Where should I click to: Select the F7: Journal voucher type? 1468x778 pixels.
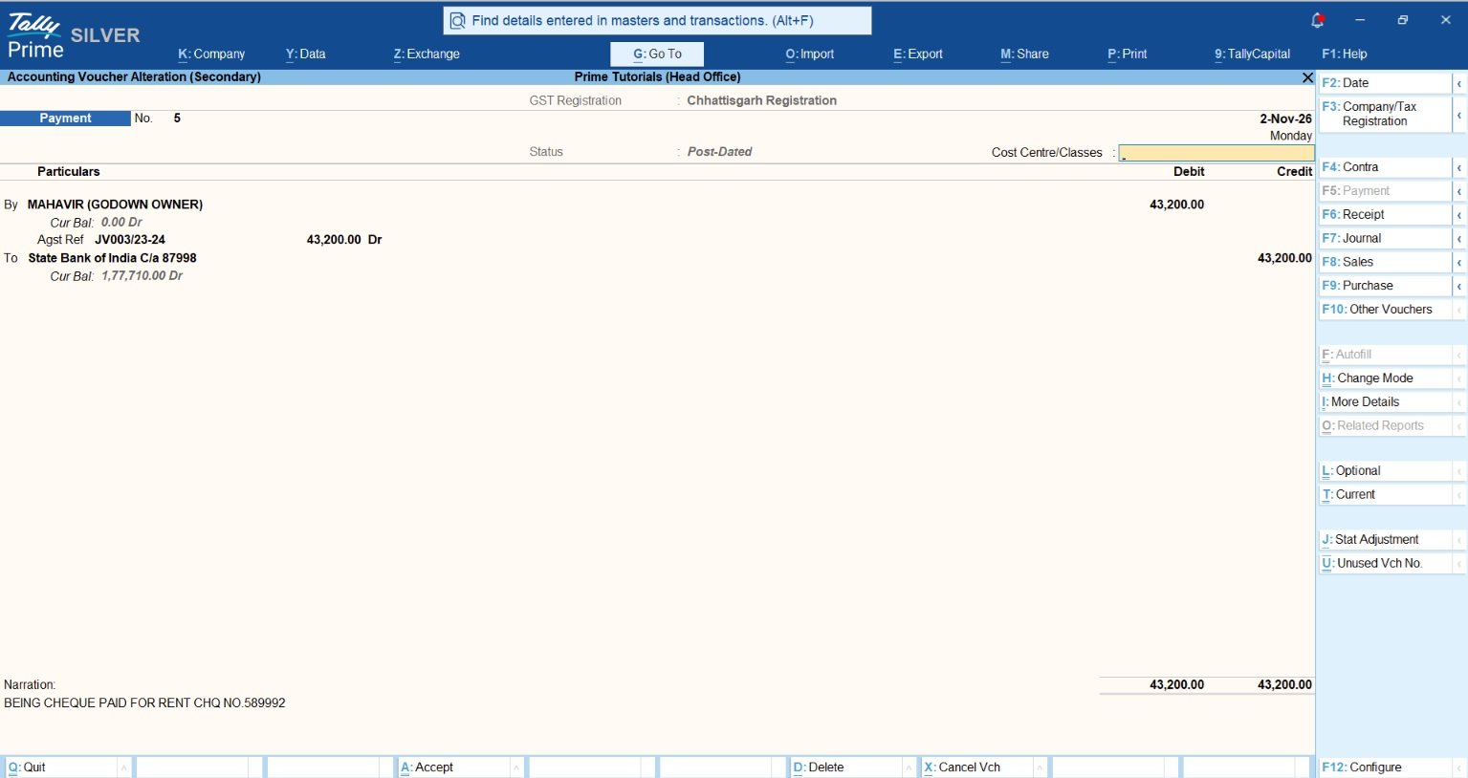click(x=1385, y=239)
